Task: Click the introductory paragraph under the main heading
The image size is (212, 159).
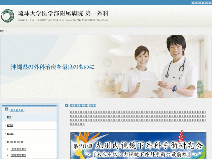Action: coord(138,118)
